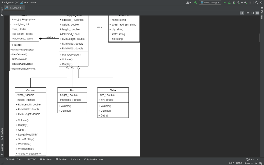
Task: Click the Flat class title in diagram
Action: click(72, 90)
